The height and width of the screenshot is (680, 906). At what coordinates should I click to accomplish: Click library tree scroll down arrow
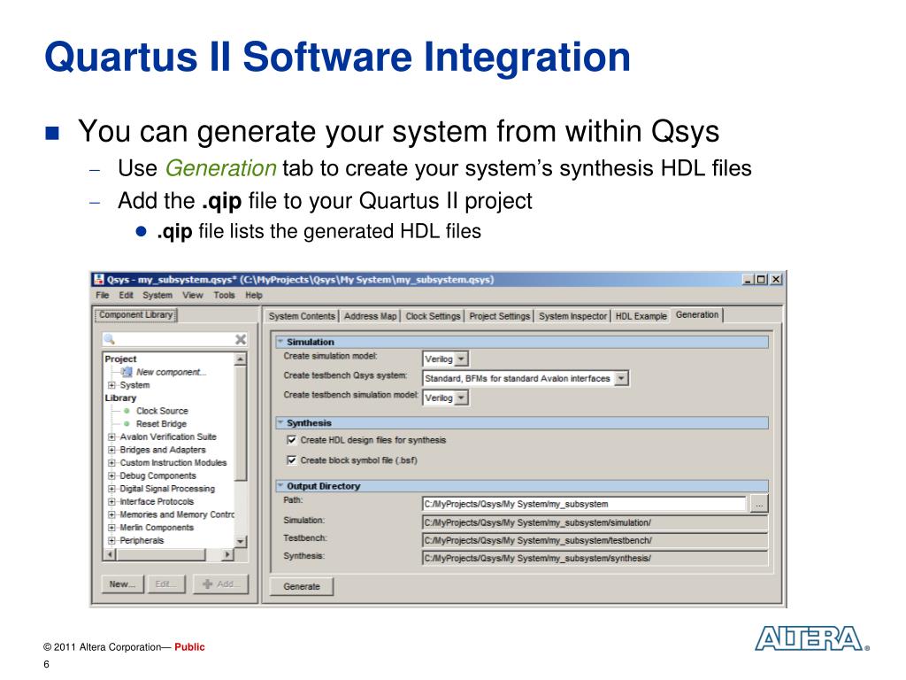pyautogui.click(x=241, y=541)
